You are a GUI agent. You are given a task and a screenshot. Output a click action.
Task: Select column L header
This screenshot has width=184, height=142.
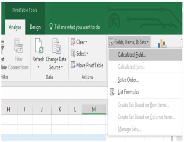coord(75,109)
